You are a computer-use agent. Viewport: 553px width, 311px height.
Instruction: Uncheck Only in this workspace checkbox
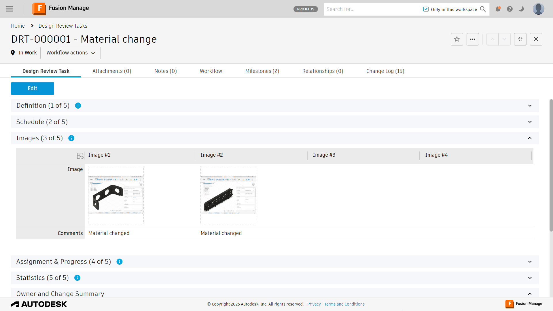click(x=426, y=9)
